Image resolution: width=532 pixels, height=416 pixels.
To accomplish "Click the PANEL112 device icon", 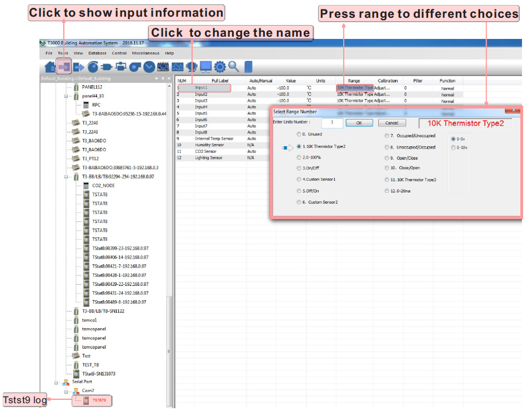I will point(76,87).
